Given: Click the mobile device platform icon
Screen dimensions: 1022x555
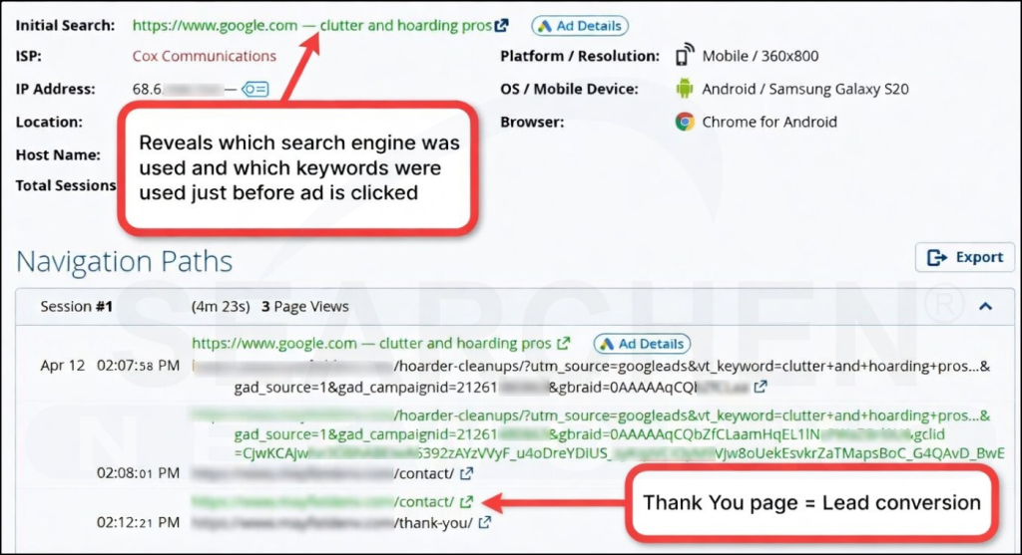Looking at the screenshot, I should 685,56.
